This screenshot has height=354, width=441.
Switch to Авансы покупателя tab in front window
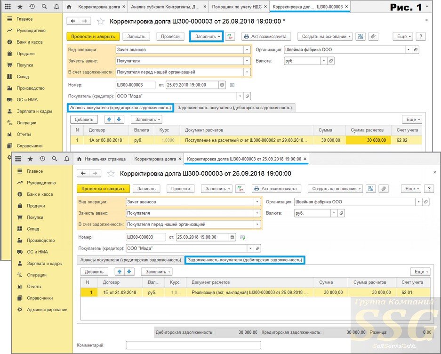(130, 260)
